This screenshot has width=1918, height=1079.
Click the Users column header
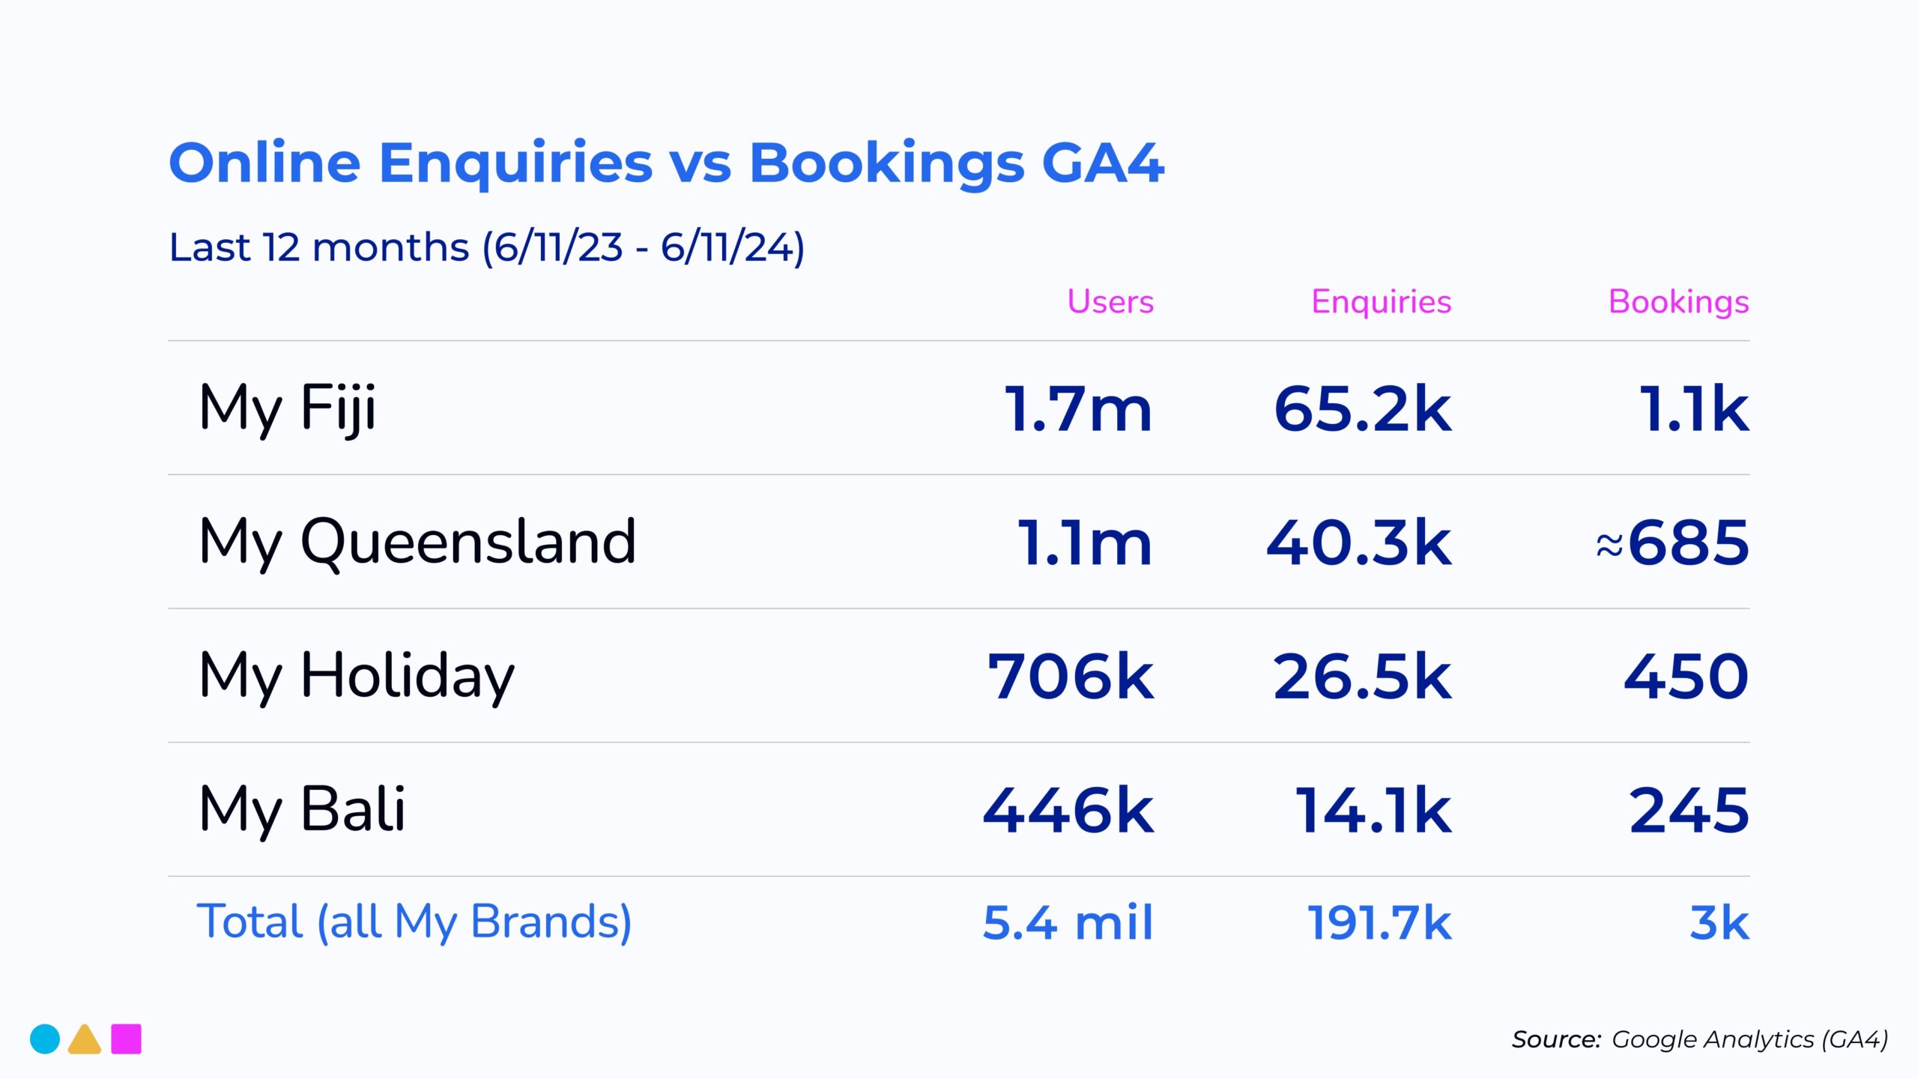point(1110,302)
